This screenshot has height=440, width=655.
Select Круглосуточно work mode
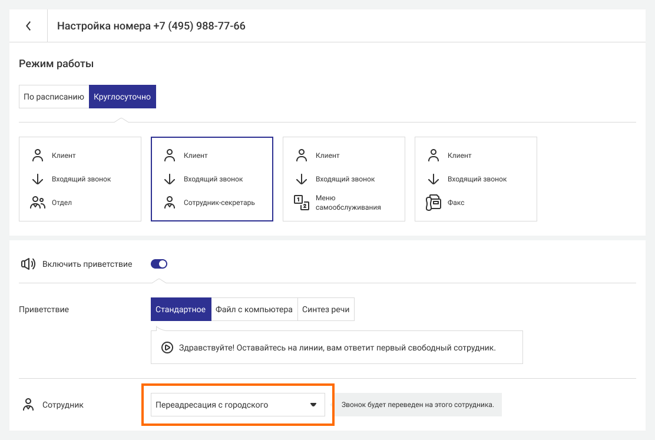[123, 97]
